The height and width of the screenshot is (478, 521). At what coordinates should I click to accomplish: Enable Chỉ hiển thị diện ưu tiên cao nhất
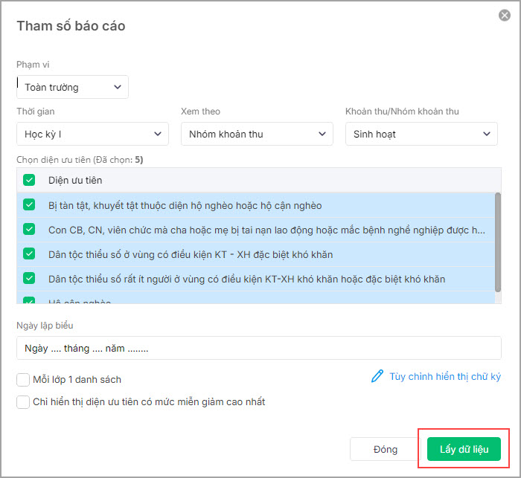click(23, 402)
